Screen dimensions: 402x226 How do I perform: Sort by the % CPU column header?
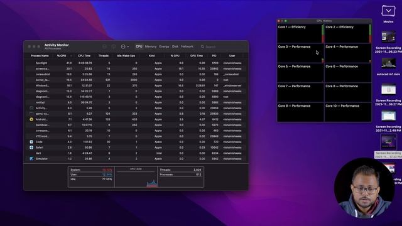[62, 56]
